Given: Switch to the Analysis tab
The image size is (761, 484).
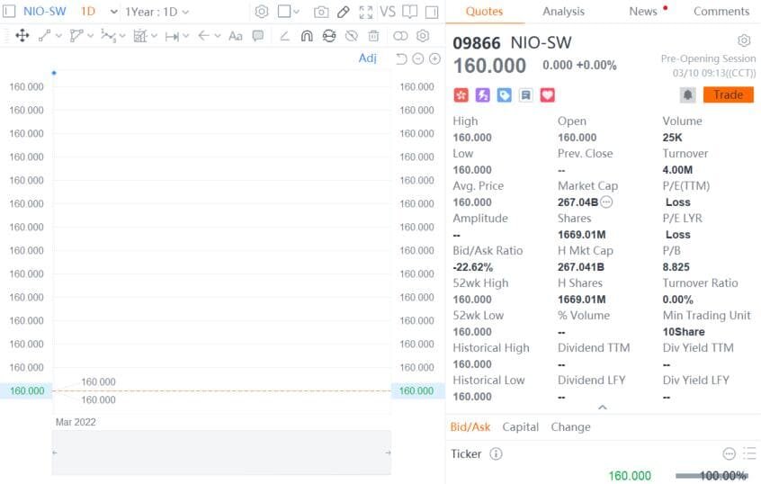Looking at the screenshot, I should 563,11.
